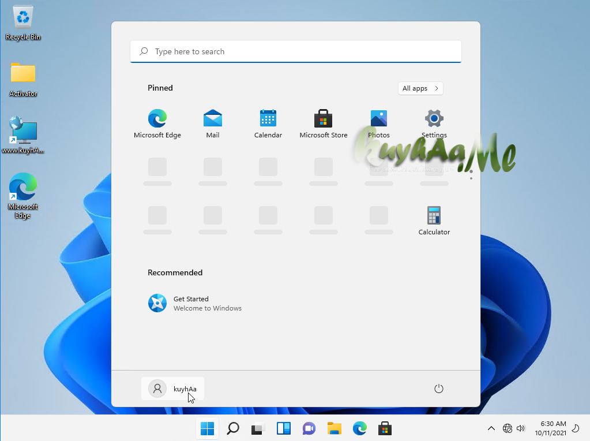Click the Welcome to Windows text
The image size is (590, 441).
pos(207,308)
